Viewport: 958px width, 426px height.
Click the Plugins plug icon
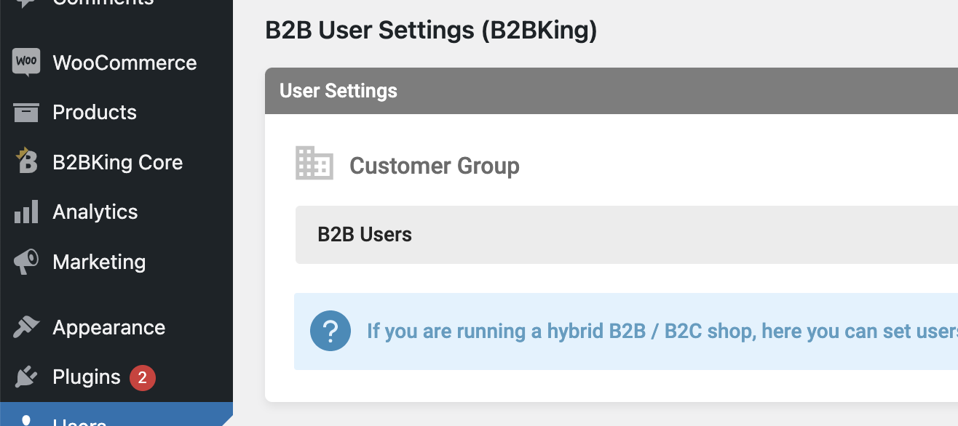26,377
